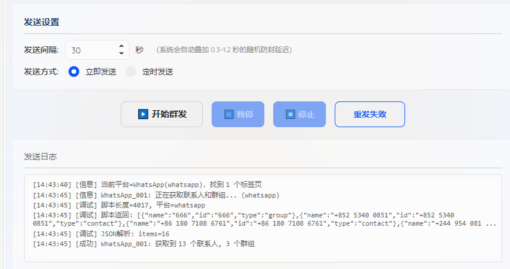The height and width of the screenshot is (269, 510).
Task: Increase 发送间隔 with the up arrow
Action: tap(121, 46)
